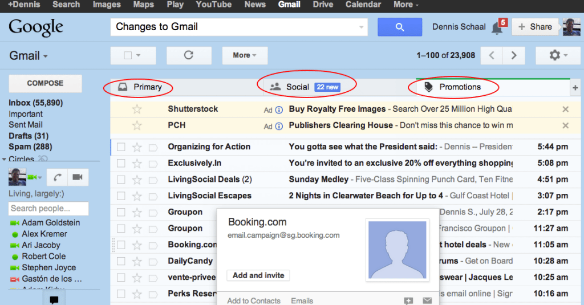
Task: Star the PCH ad message
Action: (137, 125)
